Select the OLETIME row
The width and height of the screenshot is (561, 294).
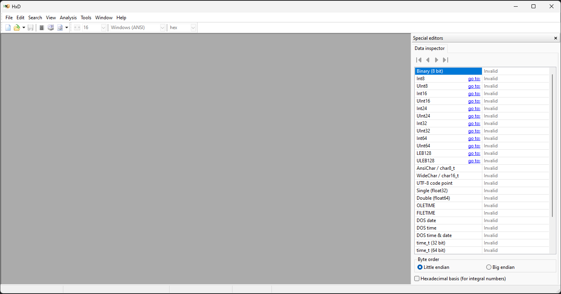coord(482,206)
